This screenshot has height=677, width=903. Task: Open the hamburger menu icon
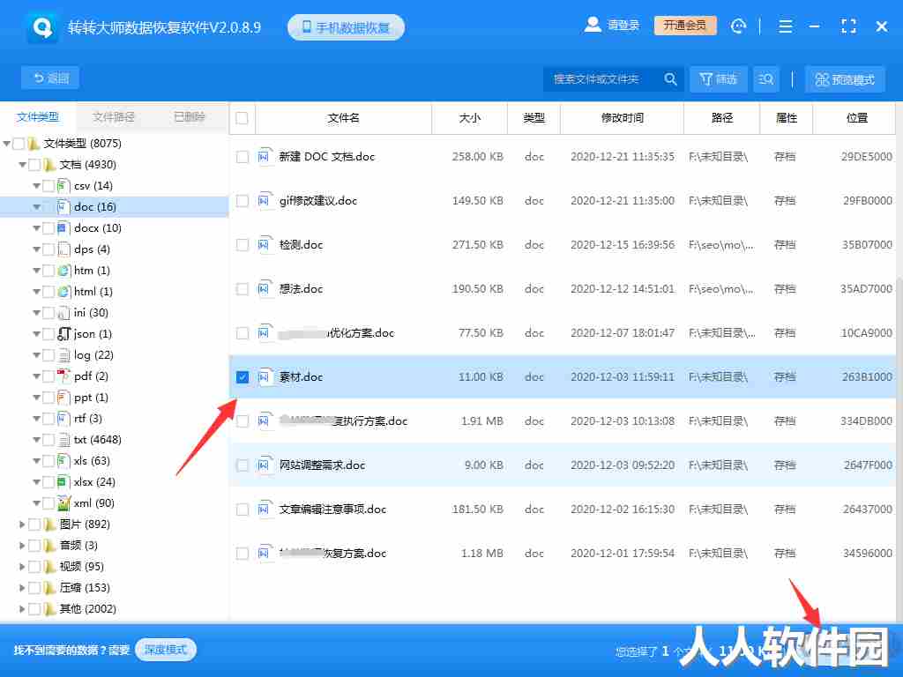pos(785,26)
